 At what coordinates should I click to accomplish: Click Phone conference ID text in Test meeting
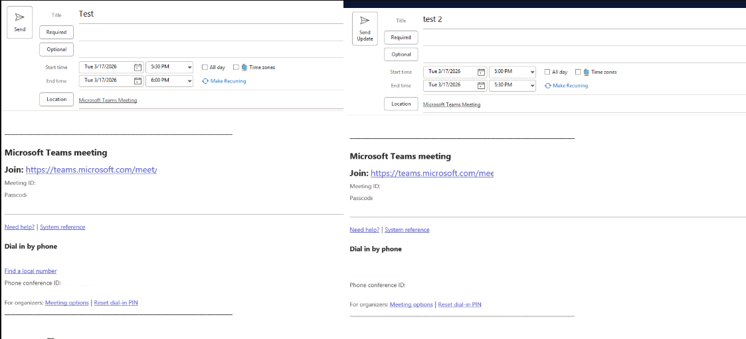(33, 282)
